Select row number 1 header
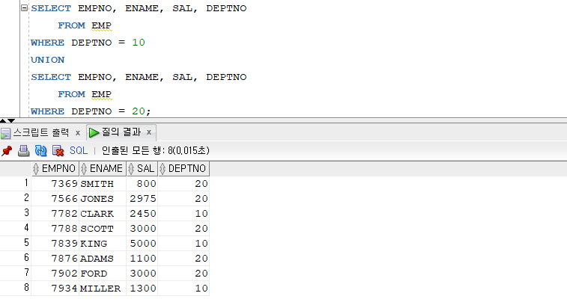 coord(16,183)
